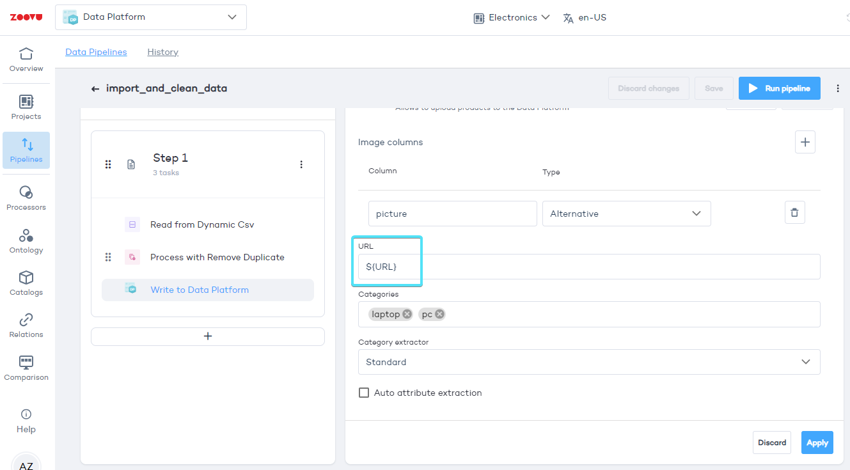Open Step 1 three-dot options menu
This screenshot has height=470, width=850.
(301, 164)
